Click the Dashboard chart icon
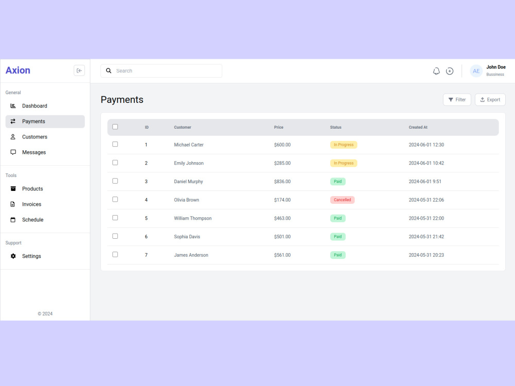Image resolution: width=515 pixels, height=386 pixels. [13, 106]
